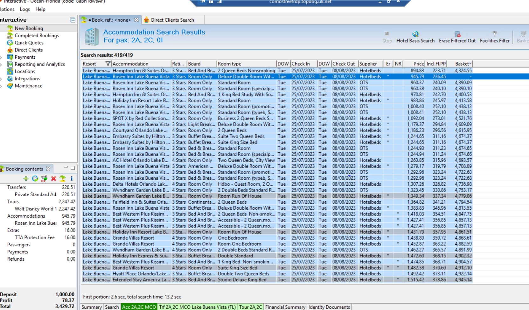529x310 pixels.
Task: Select Courtyard Orlando Lake row
Action: (277, 130)
